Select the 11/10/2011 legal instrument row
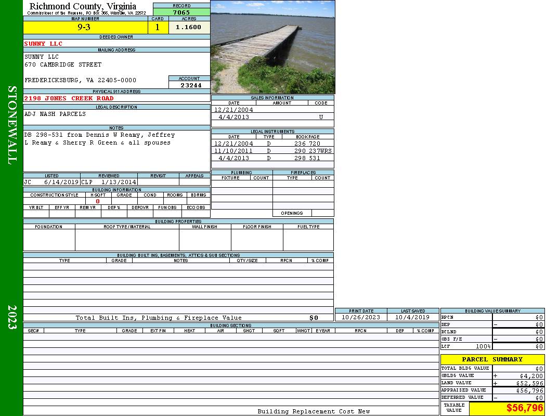546x416 pixels. (272, 151)
